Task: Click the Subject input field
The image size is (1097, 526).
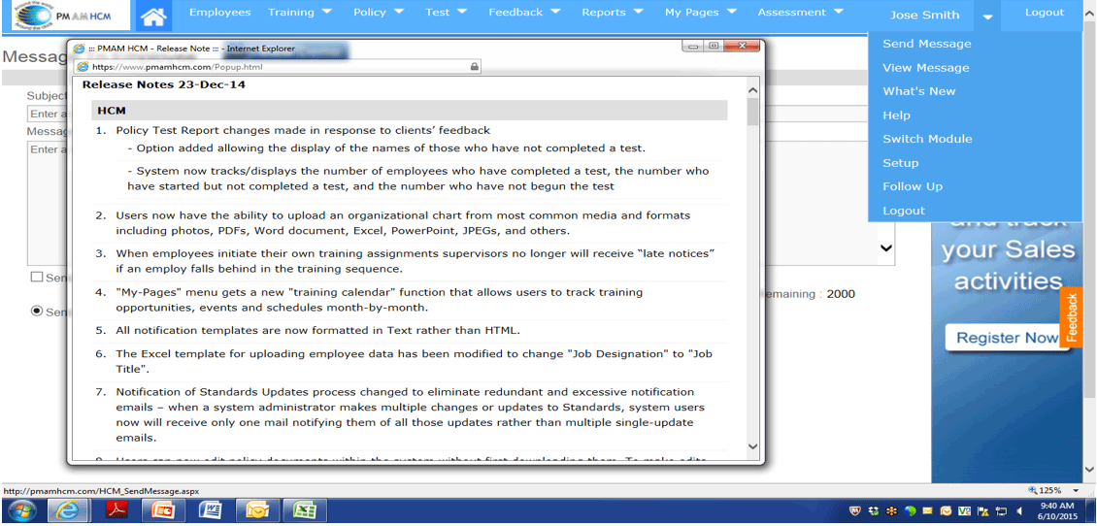Action: tap(48, 114)
